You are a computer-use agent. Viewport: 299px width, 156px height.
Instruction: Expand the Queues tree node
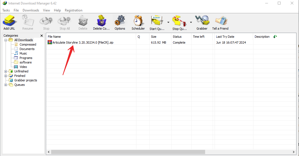point(6,85)
